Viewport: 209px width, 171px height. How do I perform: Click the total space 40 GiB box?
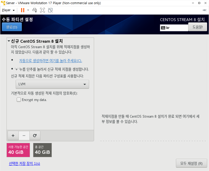coord(42,150)
